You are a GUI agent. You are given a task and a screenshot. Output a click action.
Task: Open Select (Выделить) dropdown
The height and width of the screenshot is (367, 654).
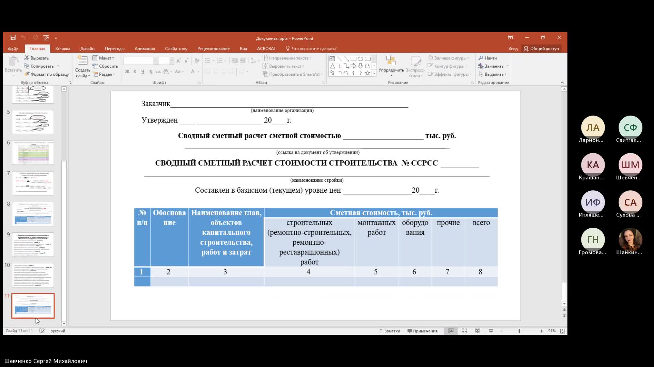(x=493, y=74)
